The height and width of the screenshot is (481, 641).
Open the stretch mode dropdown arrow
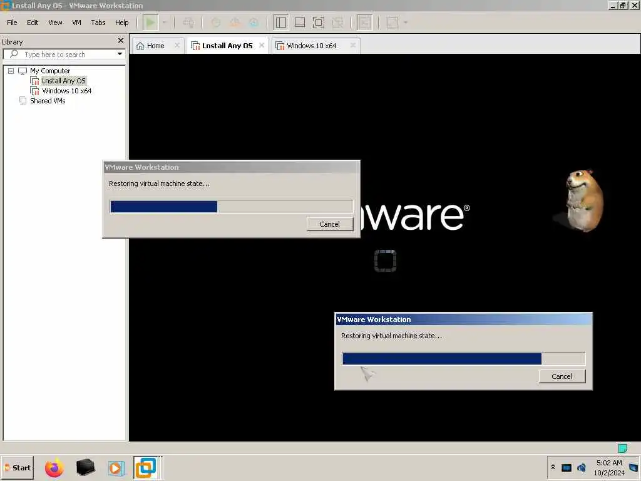click(x=406, y=22)
